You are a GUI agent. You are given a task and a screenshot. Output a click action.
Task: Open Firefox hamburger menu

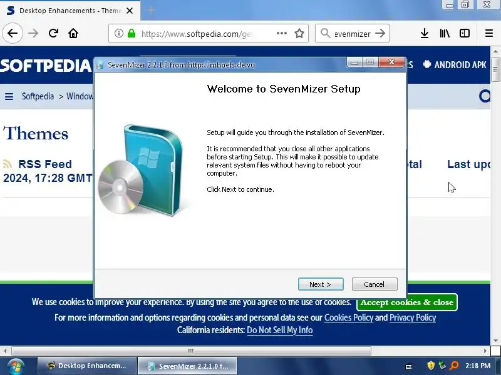[x=489, y=33]
